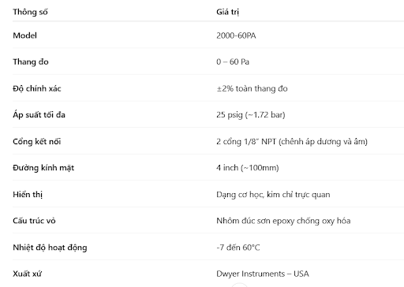Screen dimensions: 404x287
Task: Click '±2% toàn thang đo' value
Action: click(252, 88)
